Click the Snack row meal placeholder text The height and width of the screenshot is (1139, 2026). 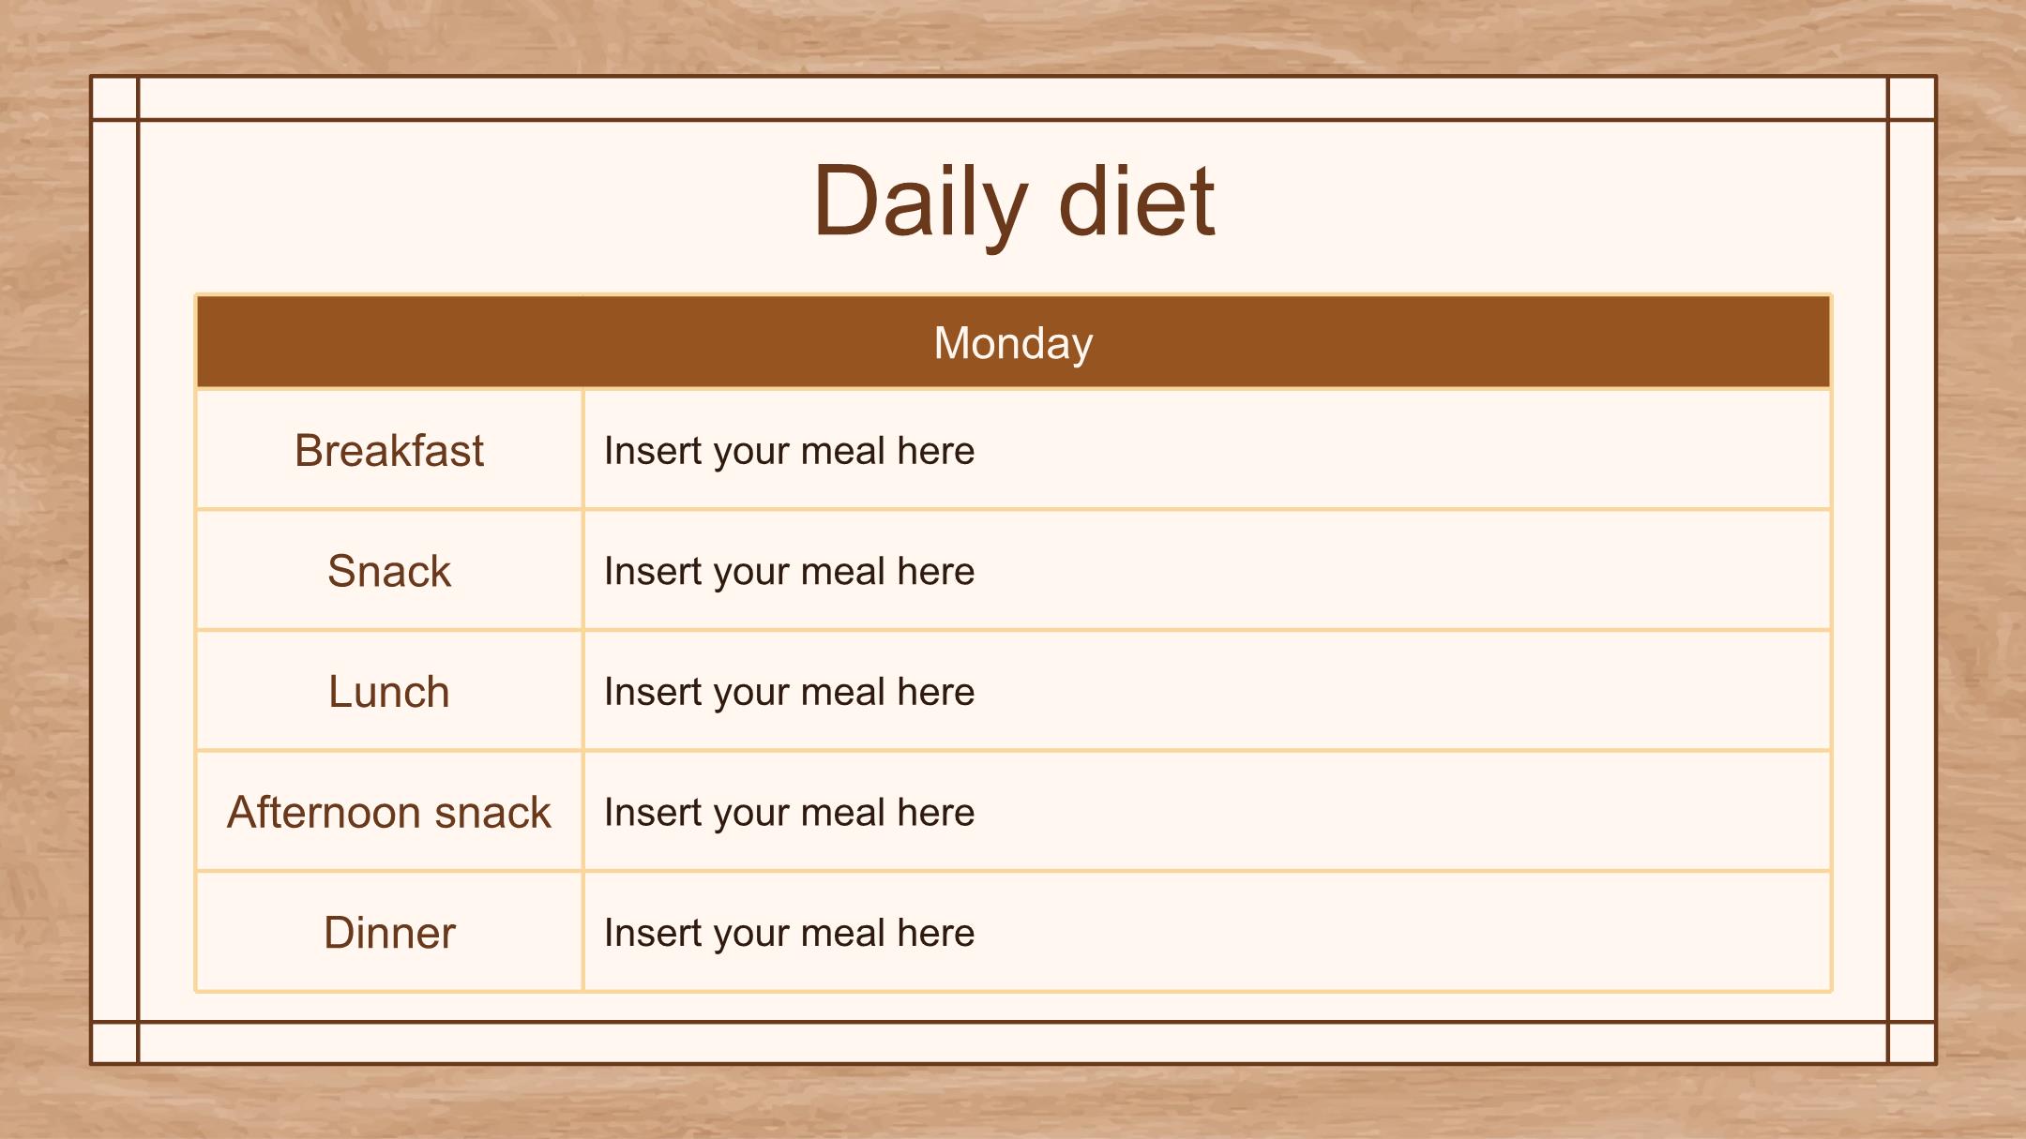click(789, 571)
